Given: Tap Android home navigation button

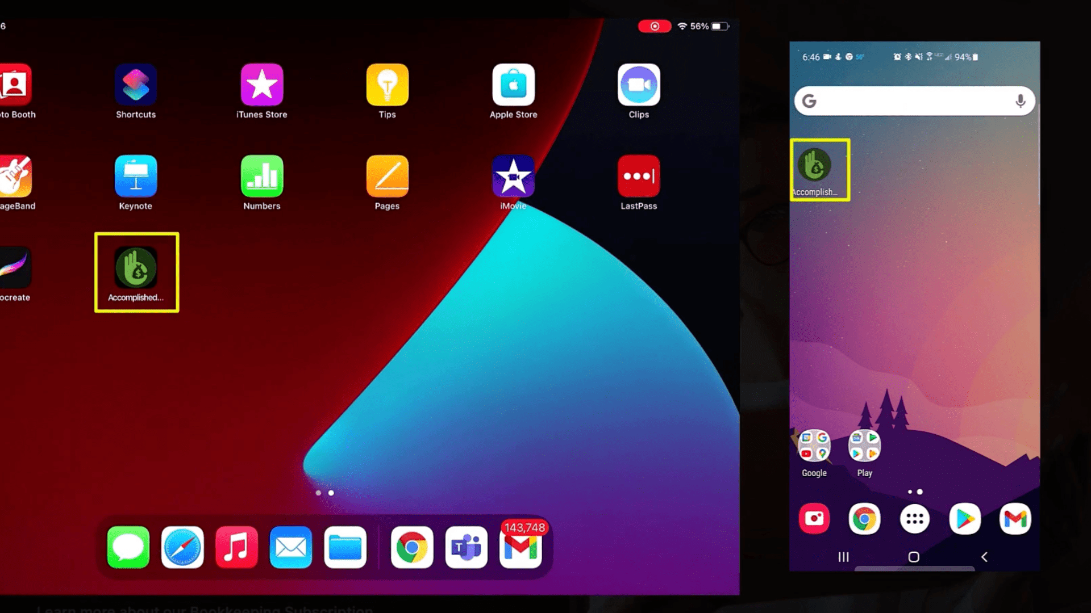Looking at the screenshot, I should (x=914, y=557).
